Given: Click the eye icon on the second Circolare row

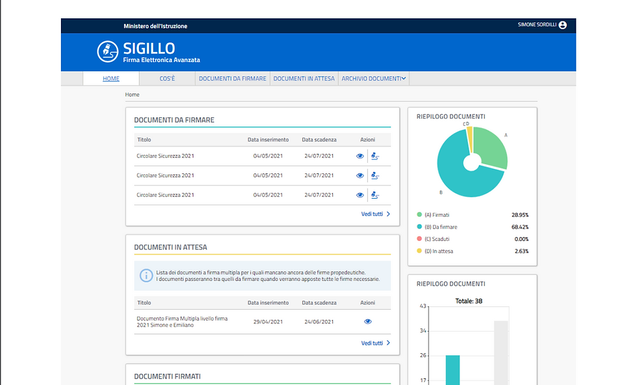Looking at the screenshot, I should click(x=360, y=175).
